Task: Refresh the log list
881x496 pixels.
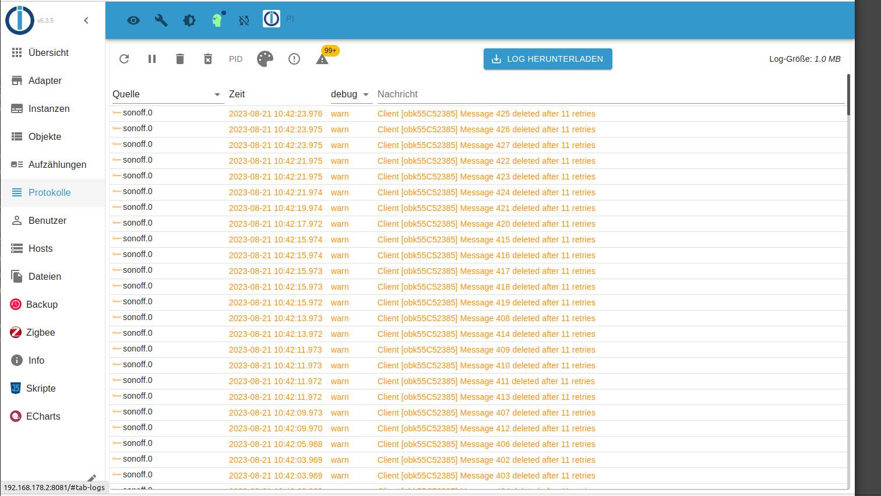Action: click(x=124, y=59)
